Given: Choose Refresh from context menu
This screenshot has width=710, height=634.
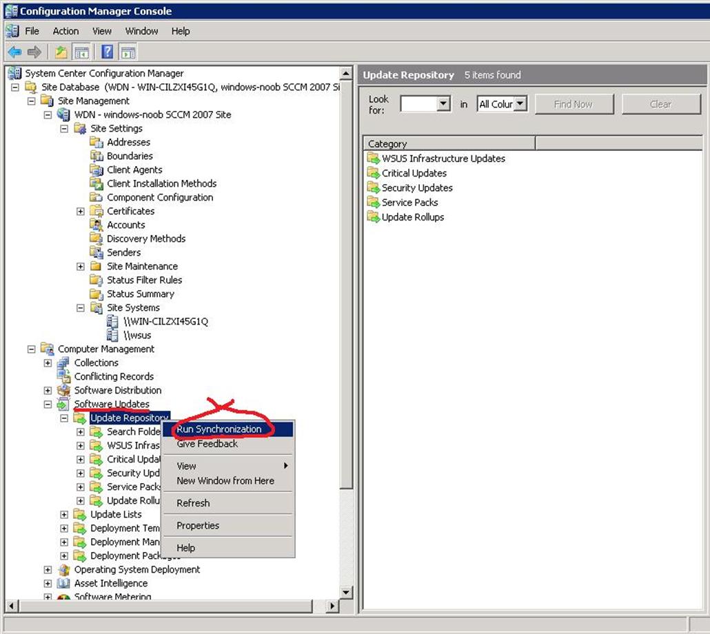Looking at the screenshot, I should pyautogui.click(x=228, y=503).
